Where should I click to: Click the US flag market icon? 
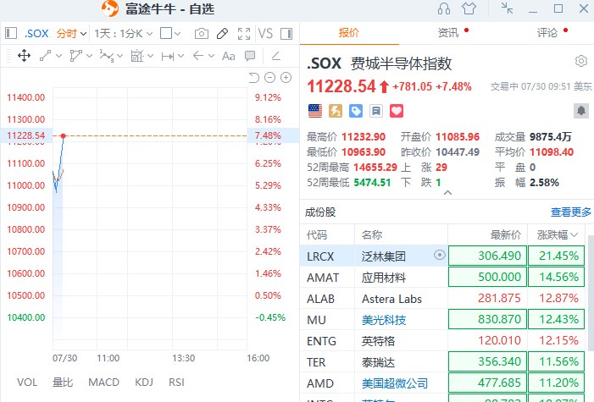click(315, 111)
